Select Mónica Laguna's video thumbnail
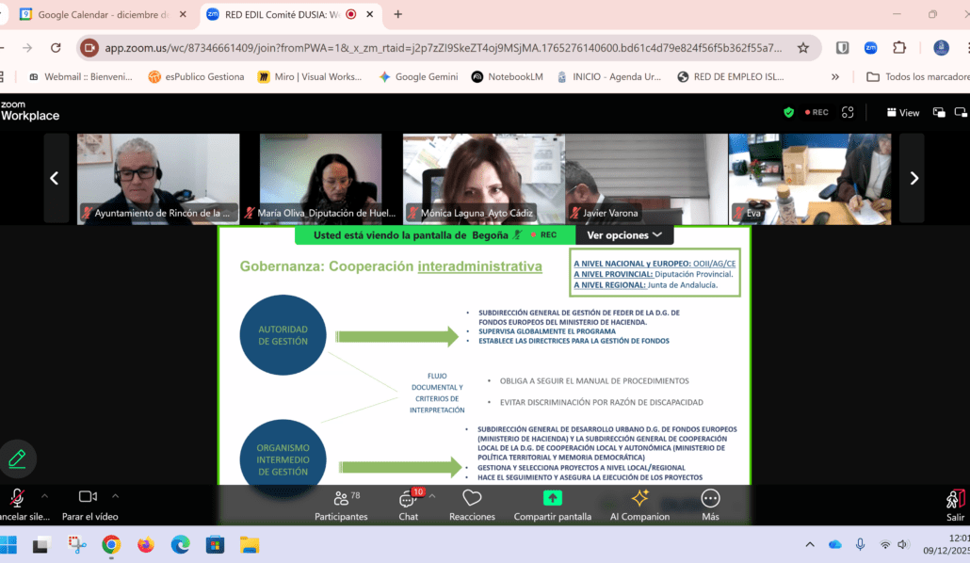 point(482,178)
